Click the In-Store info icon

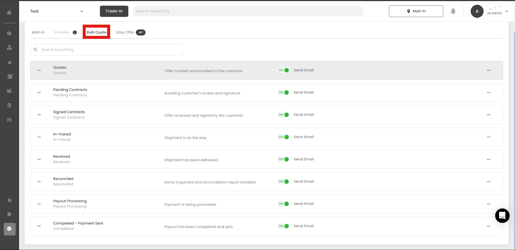pyautogui.click(x=75, y=32)
